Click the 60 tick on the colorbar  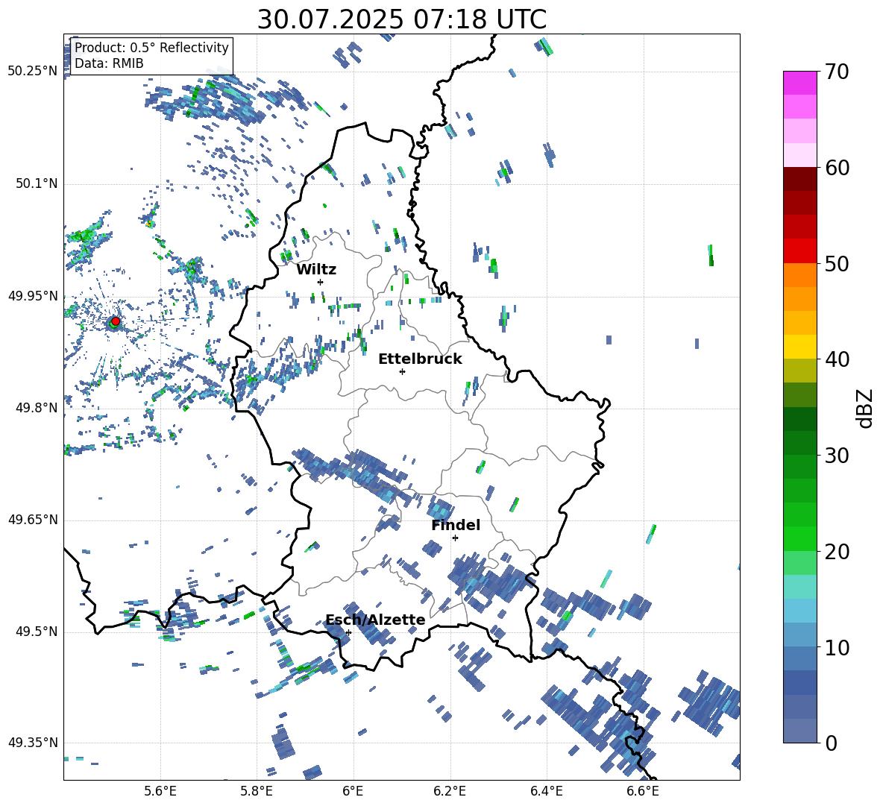(x=837, y=168)
